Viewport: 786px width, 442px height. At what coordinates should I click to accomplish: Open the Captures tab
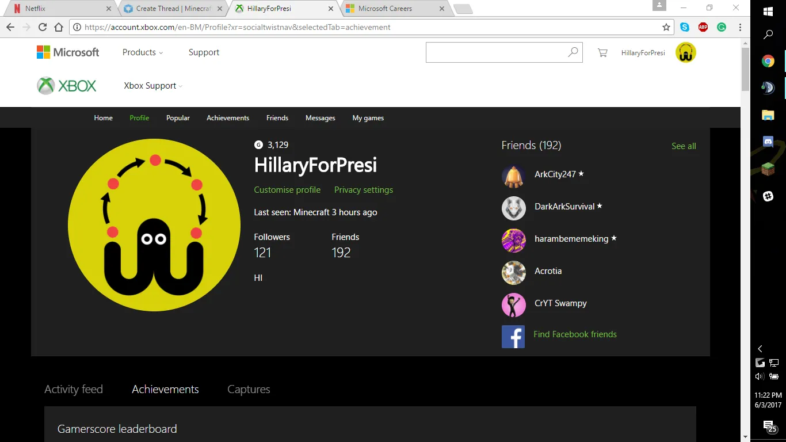[x=249, y=390]
